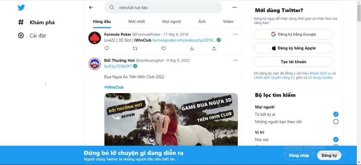Click in the search box field
The image size is (361, 165).
(x=166, y=7)
